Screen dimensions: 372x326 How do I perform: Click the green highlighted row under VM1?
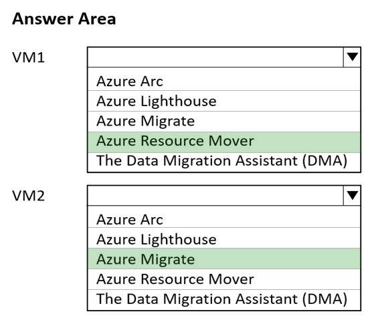[224, 142]
